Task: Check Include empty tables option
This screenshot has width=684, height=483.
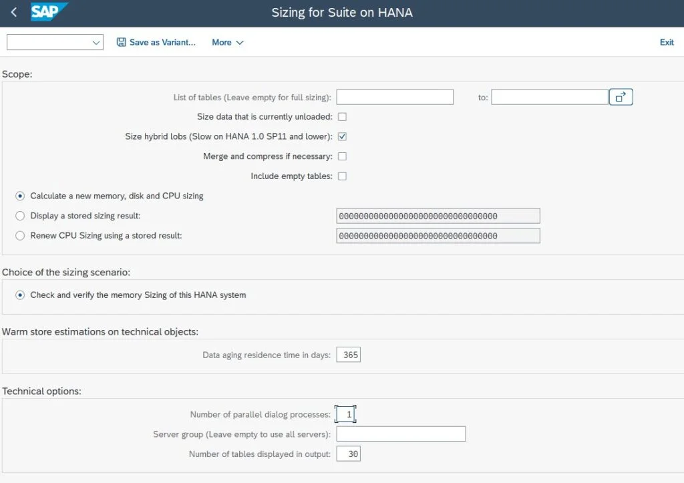Action: [343, 176]
